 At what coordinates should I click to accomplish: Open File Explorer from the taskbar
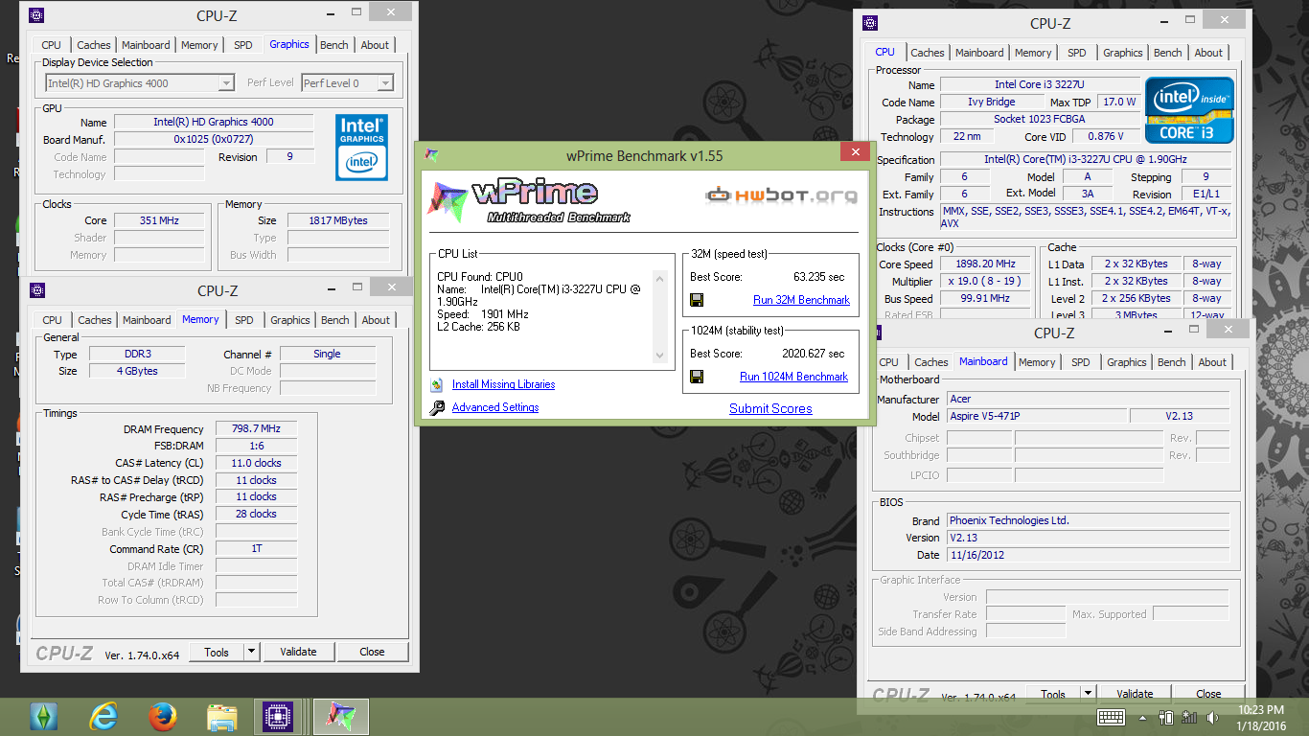[x=222, y=717]
